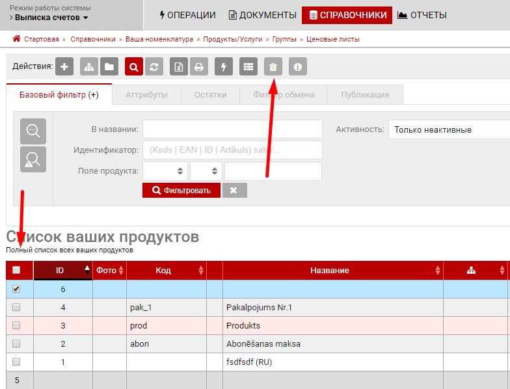Follow the Ваша номенклатура breadcrumb link
510x389 pixels.
point(159,39)
